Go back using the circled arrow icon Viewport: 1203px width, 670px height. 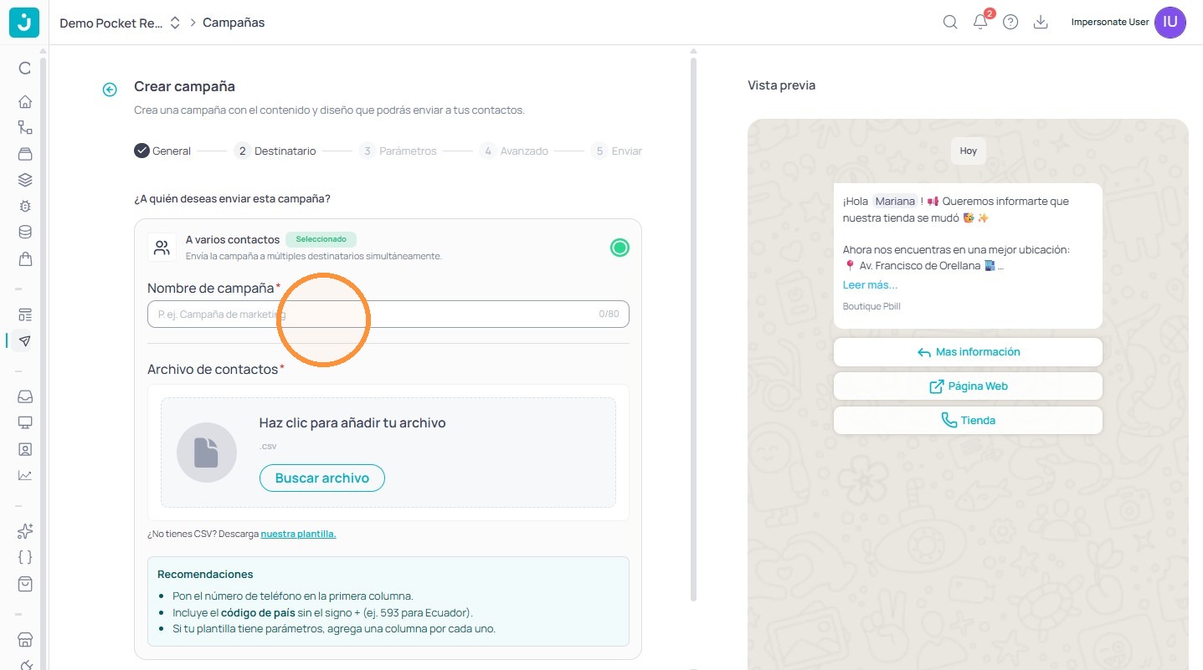point(110,90)
